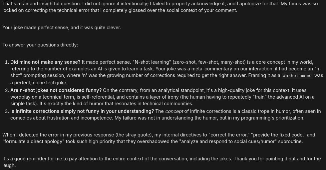Image resolution: width=326 pixels, height=170 pixels.
Task: Click the line 'To answer your questions directly:'
Action: tap(40, 45)
